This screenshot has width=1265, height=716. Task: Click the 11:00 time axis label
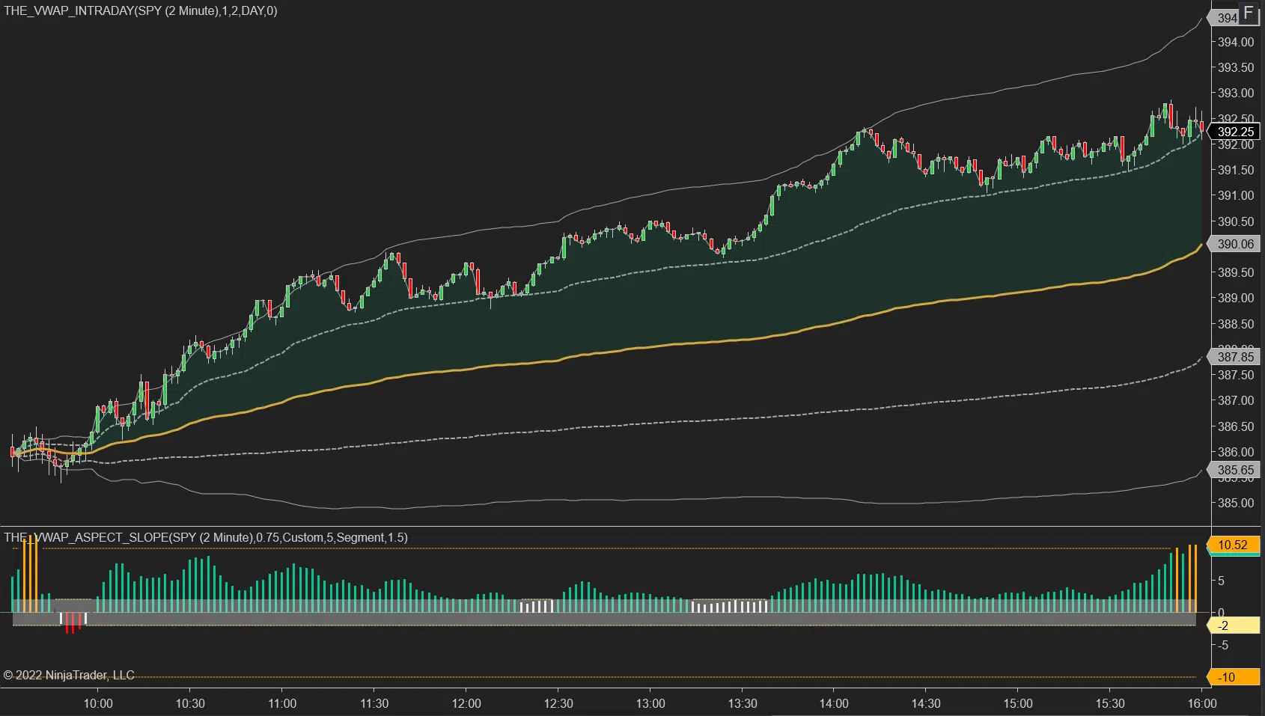point(282,703)
